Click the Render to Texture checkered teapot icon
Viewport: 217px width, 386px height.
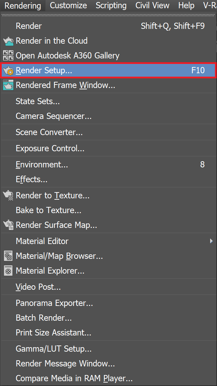[x=8, y=195]
